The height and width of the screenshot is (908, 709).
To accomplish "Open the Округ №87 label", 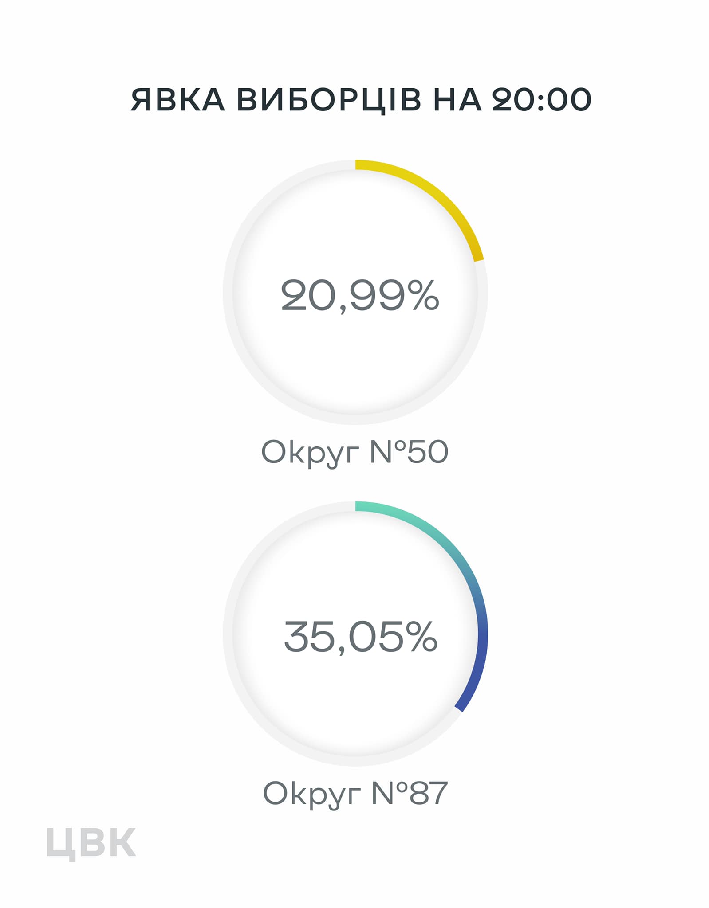I will 354,793.
